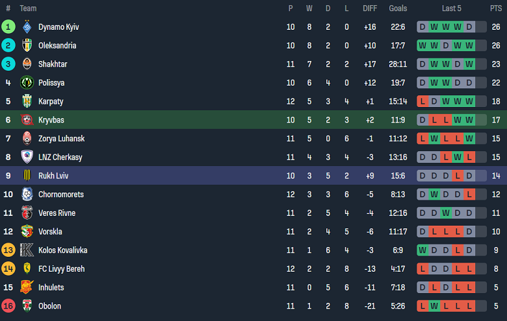507x321 pixels.
Task: Click the Kryvbas club logo
Action: (27, 120)
